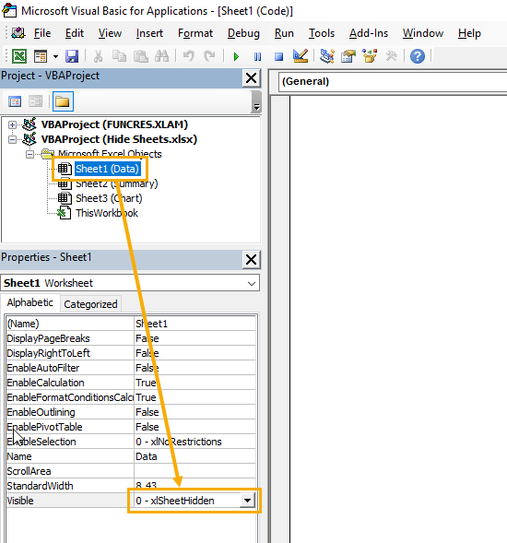Collapse the Microsoft Excel Objects folder

point(29,155)
